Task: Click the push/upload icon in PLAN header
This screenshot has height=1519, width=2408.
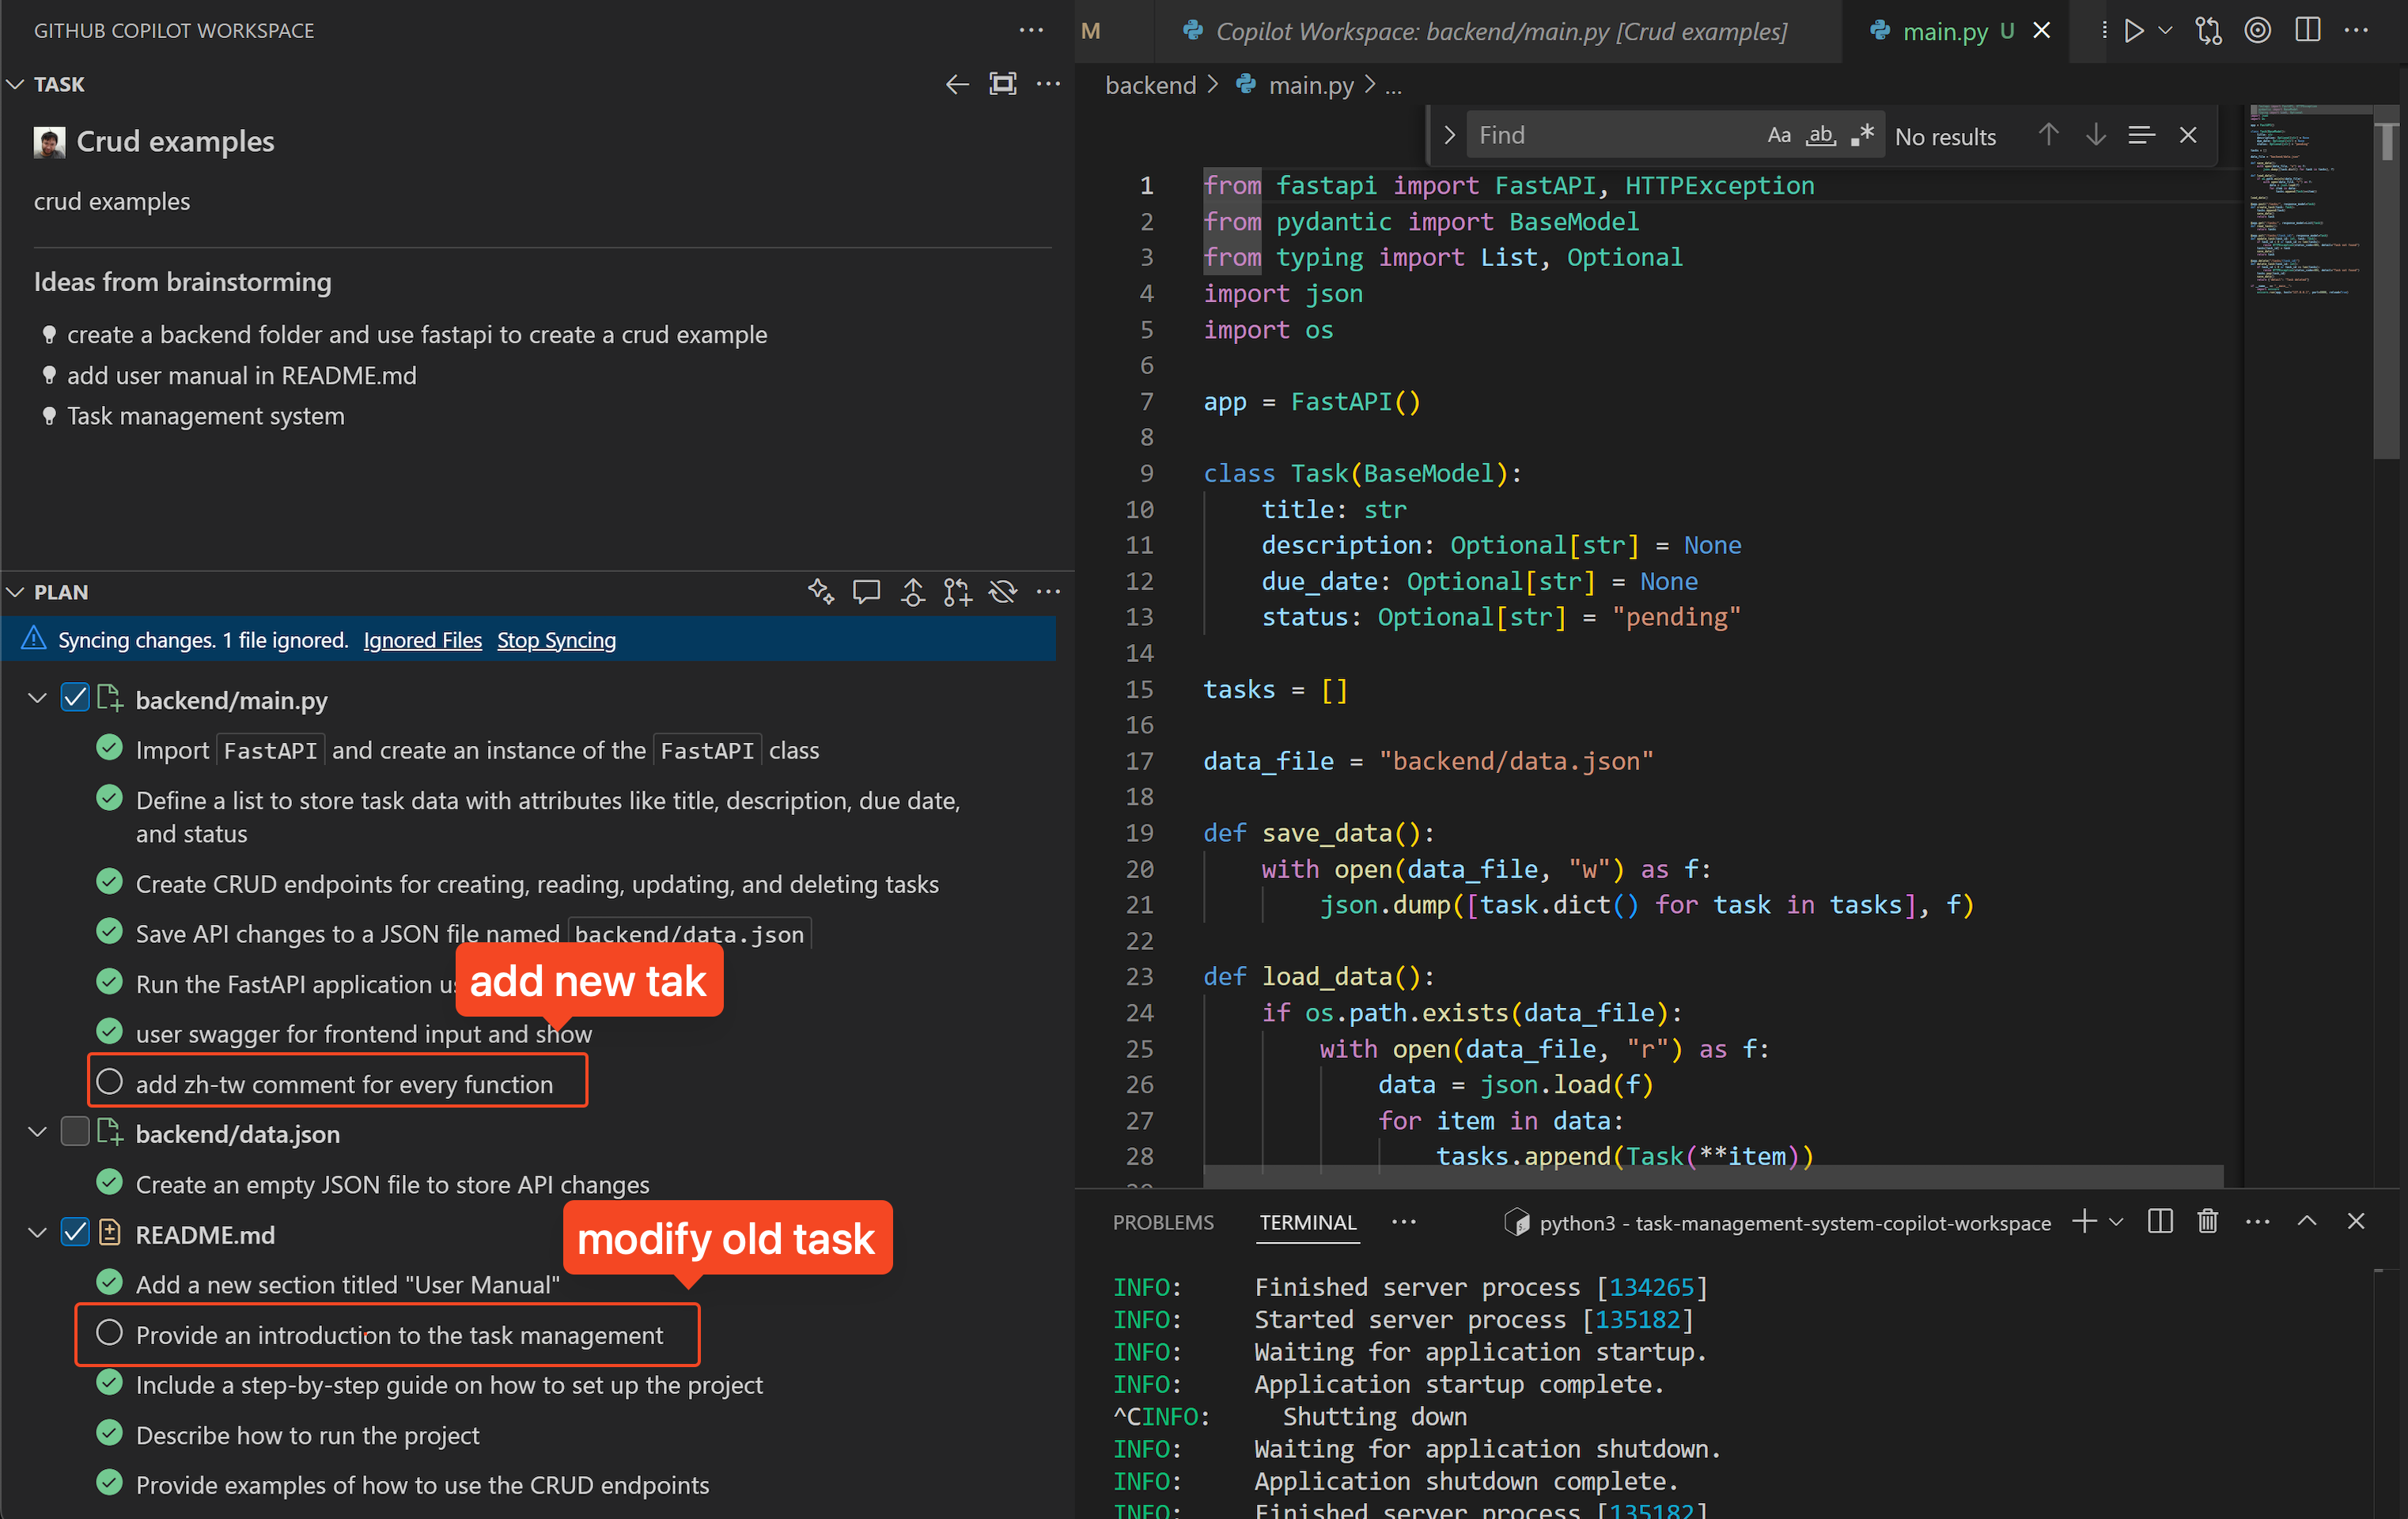Action: [912, 592]
